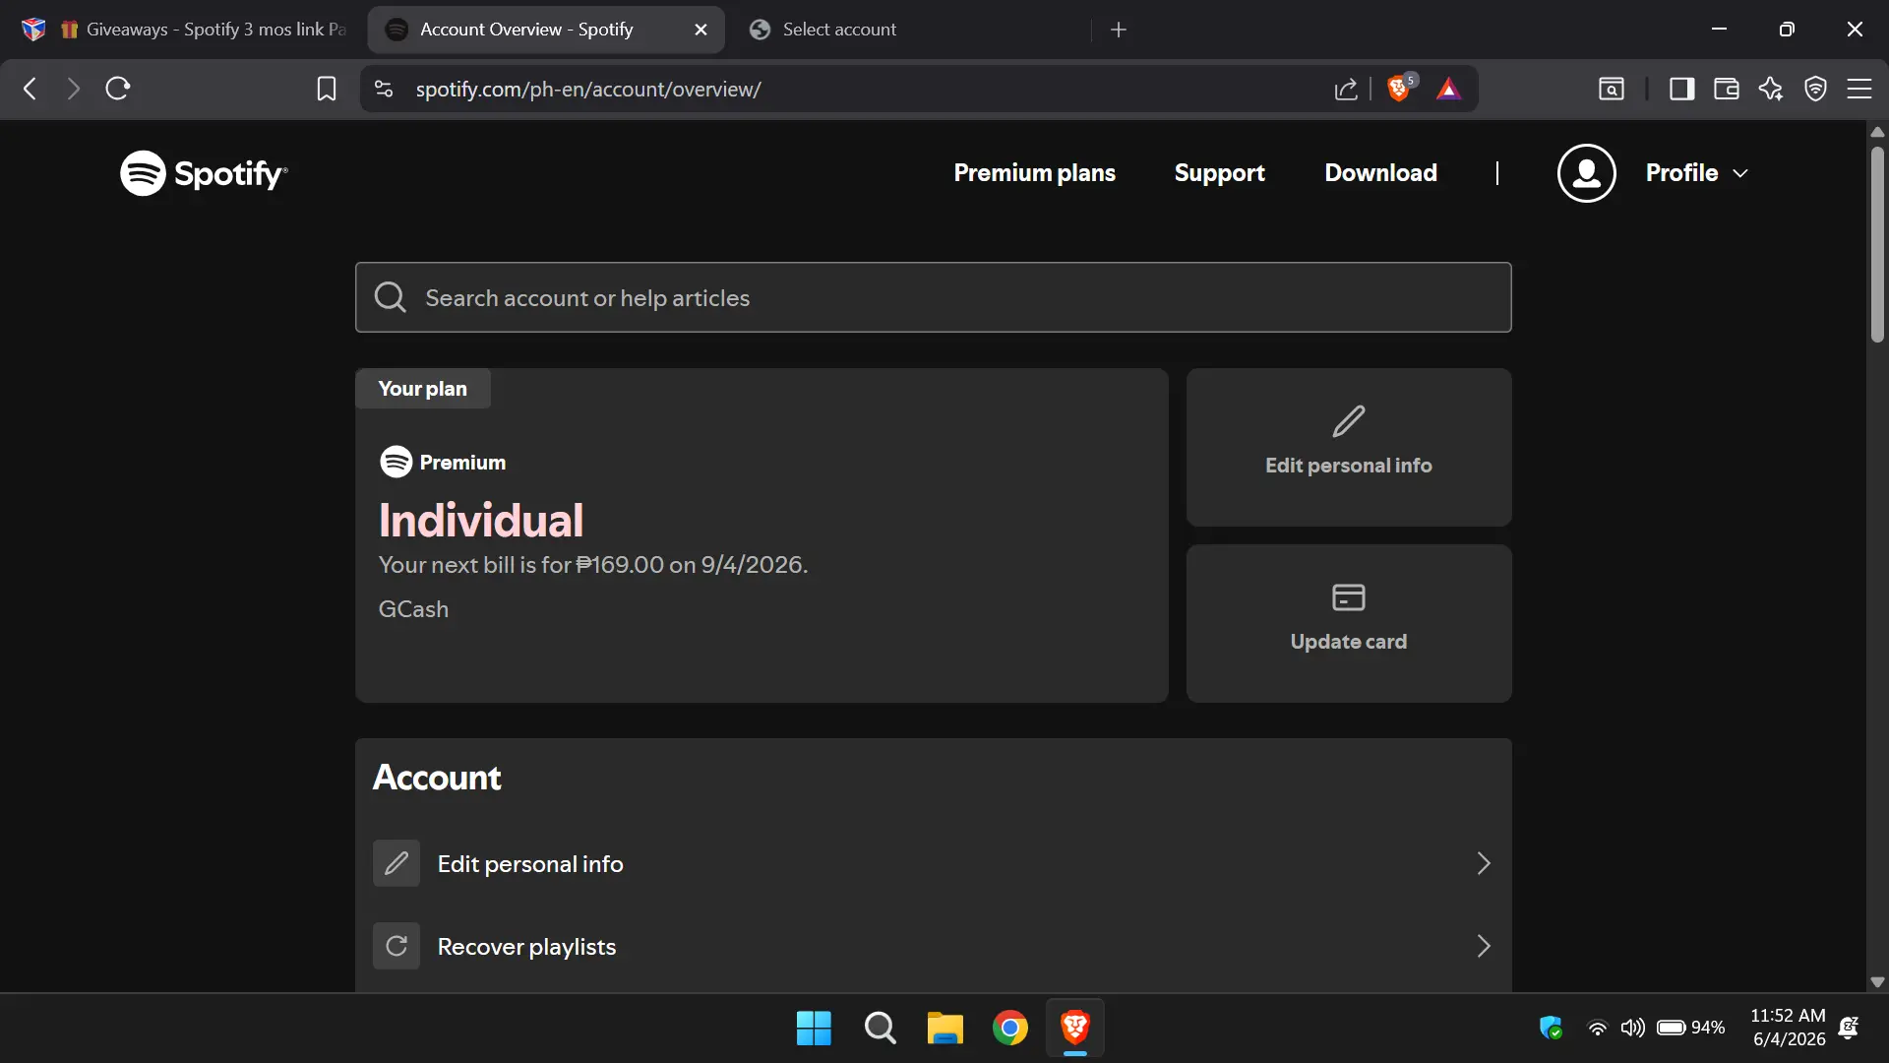Click the battery 94% indicator

tap(1691, 1028)
